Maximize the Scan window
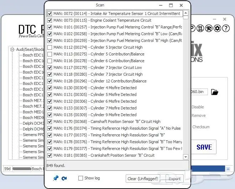This screenshot has width=235, height=189. pyautogui.click(x=171, y=5)
